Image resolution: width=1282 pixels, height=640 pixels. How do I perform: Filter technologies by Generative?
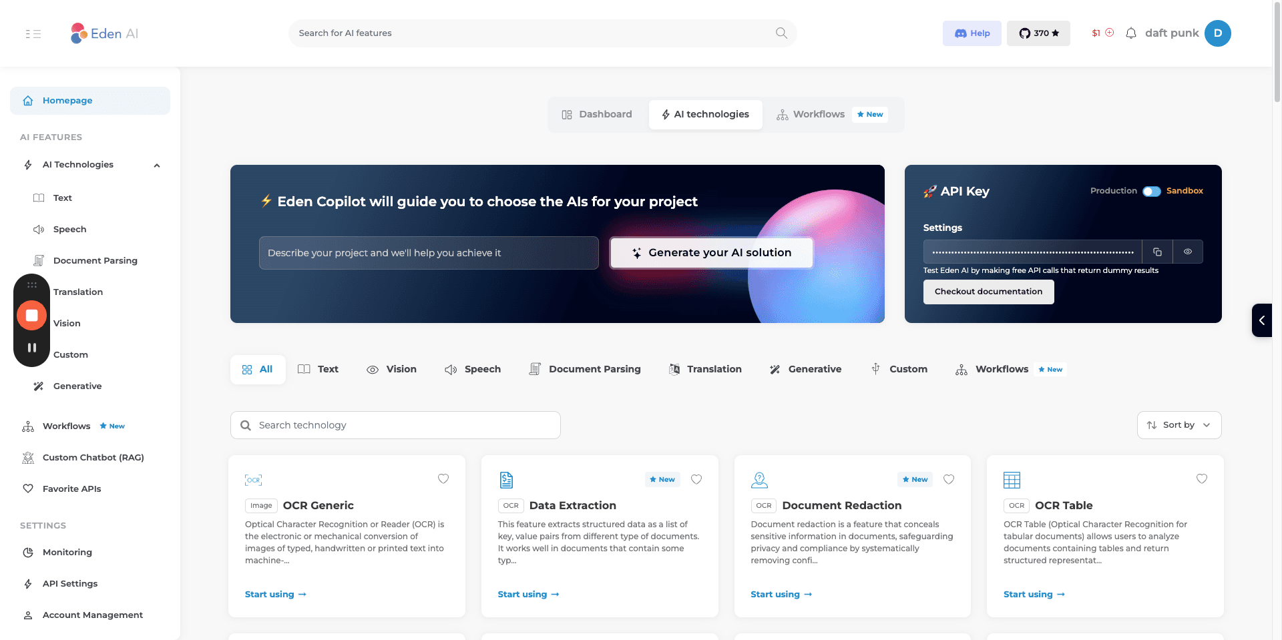[805, 370]
